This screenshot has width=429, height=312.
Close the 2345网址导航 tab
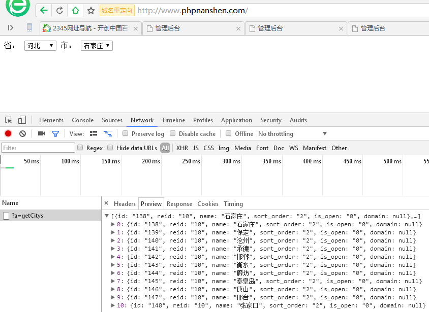point(136,28)
